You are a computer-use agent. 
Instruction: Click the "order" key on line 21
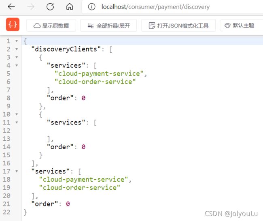coord(45,204)
